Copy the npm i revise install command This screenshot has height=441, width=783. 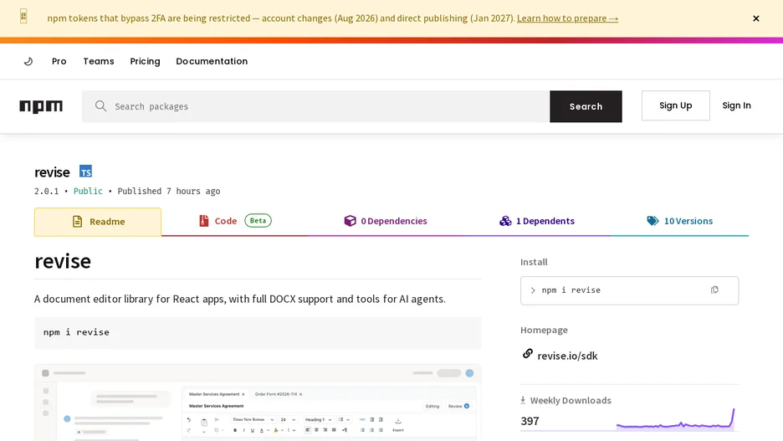714,290
